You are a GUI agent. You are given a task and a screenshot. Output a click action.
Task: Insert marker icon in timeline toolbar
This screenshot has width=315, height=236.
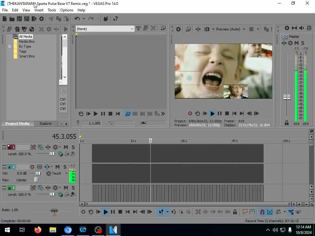(x=245, y=212)
